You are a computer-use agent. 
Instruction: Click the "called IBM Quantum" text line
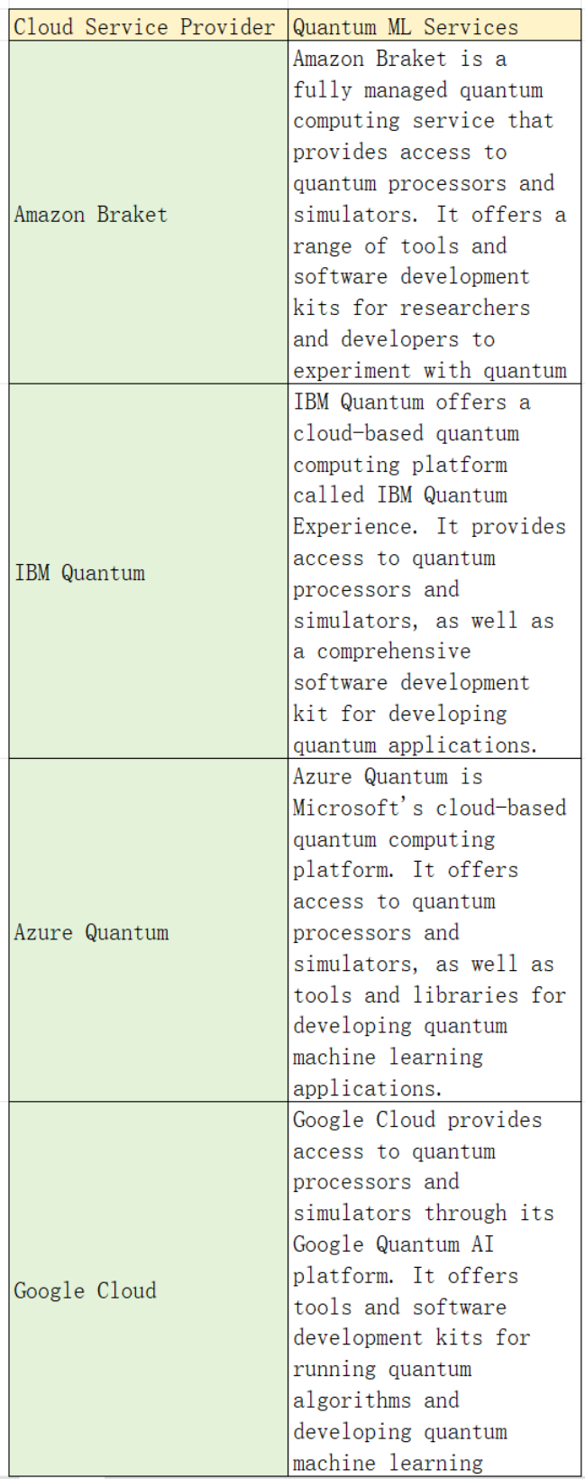(400, 495)
